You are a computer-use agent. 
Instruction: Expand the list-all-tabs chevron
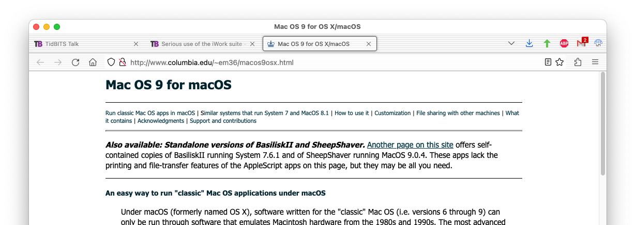(x=511, y=44)
